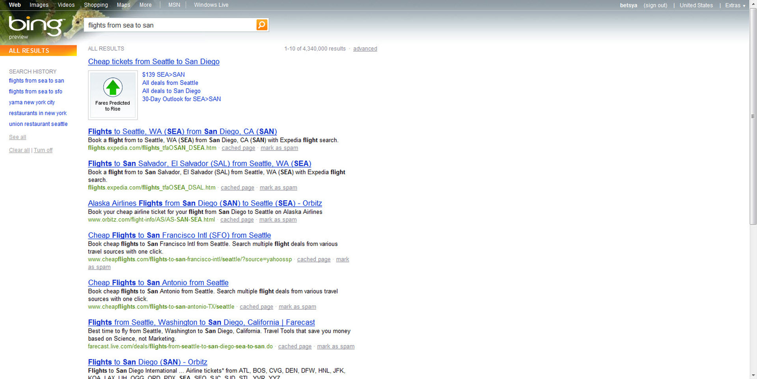
Task: Turn off search history
Action: 43,150
